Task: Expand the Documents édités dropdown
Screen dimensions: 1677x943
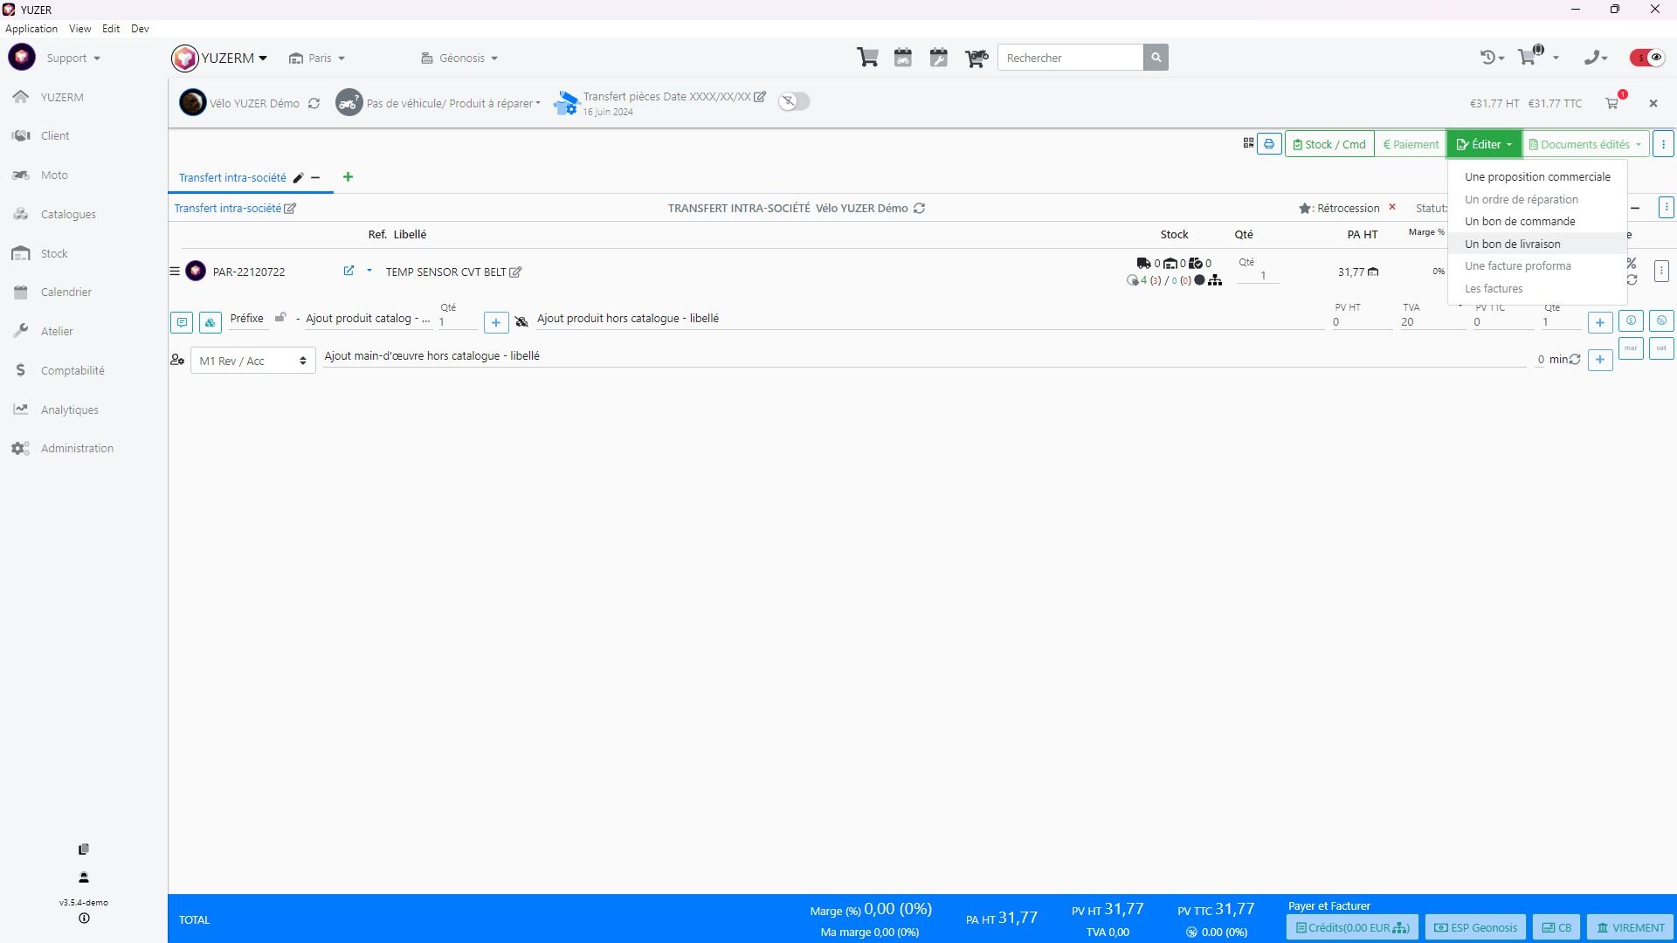Action: click(x=1585, y=144)
